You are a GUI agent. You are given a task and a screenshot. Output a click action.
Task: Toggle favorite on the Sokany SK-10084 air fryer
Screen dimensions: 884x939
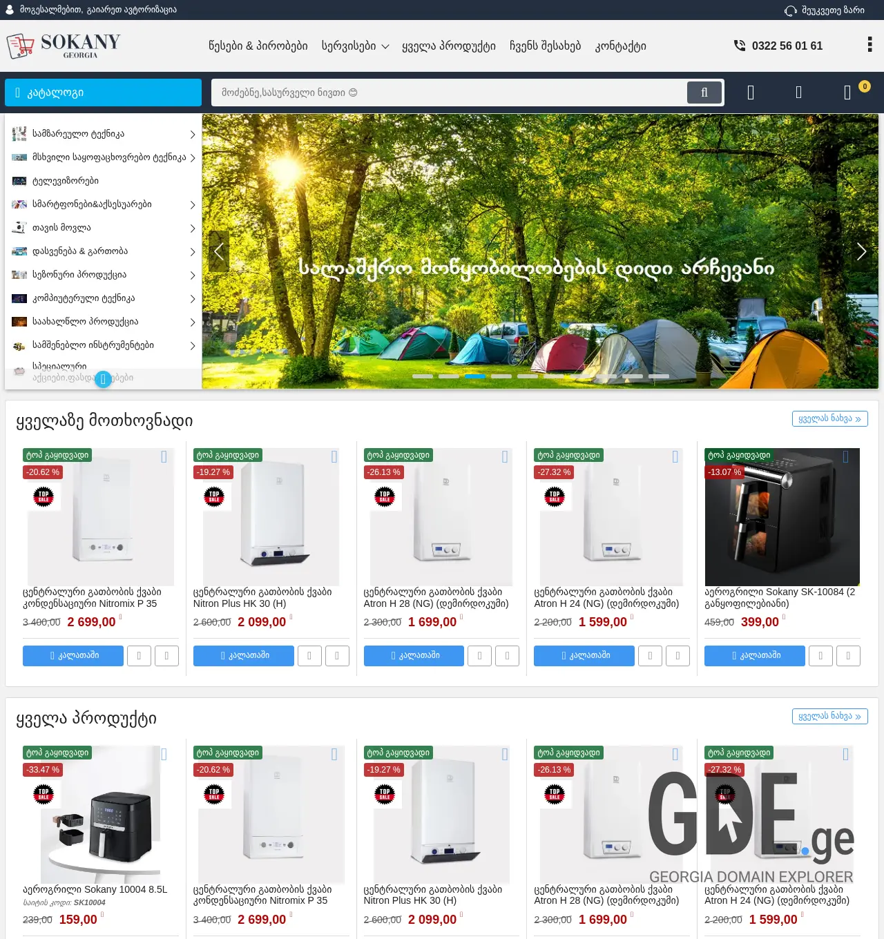pos(845,456)
